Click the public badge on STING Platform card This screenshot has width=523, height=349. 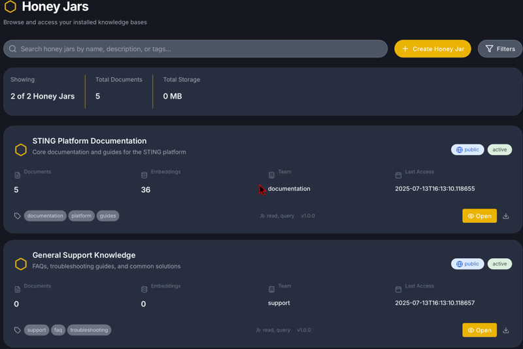tap(467, 150)
